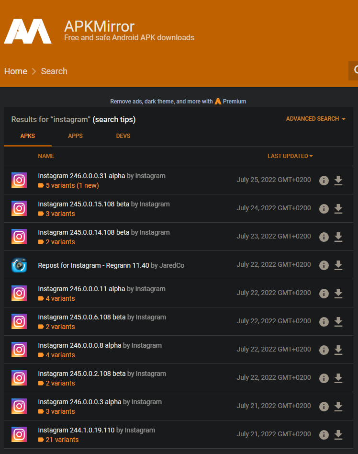
Task: Open info for Instagram 246.0.0.0.8 alpha
Action: tap(324, 350)
